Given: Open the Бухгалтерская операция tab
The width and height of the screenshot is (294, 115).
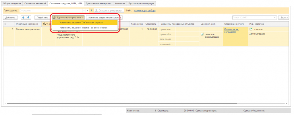Looking at the screenshot, I should click(141, 3).
